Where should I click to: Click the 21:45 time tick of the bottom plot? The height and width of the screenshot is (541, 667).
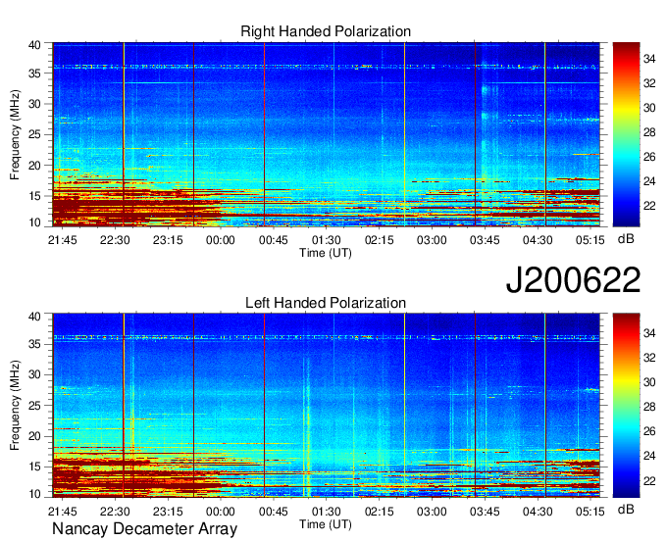[x=63, y=512]
